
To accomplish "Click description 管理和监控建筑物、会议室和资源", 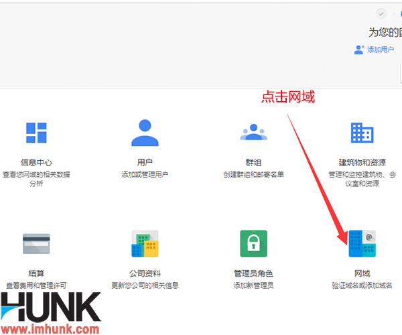I will click(x=362, y=179).
